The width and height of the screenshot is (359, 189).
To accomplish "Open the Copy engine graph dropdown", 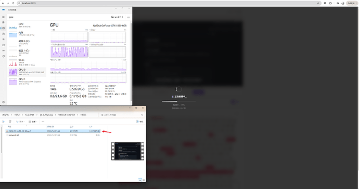I will pyautogui.click(x=92, y=30).
